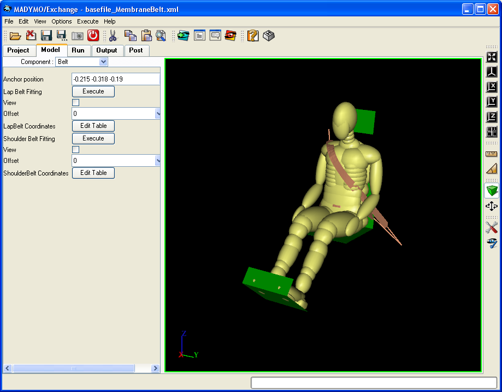502x392 pixels.
Task: Select the angle measurement triangle tool
Action: click(x=492, y=168)
